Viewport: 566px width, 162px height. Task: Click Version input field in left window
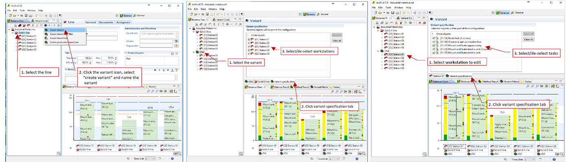pyautogui.click(x=156, y=41)
